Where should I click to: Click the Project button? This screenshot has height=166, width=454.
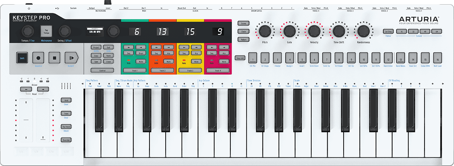96,47
